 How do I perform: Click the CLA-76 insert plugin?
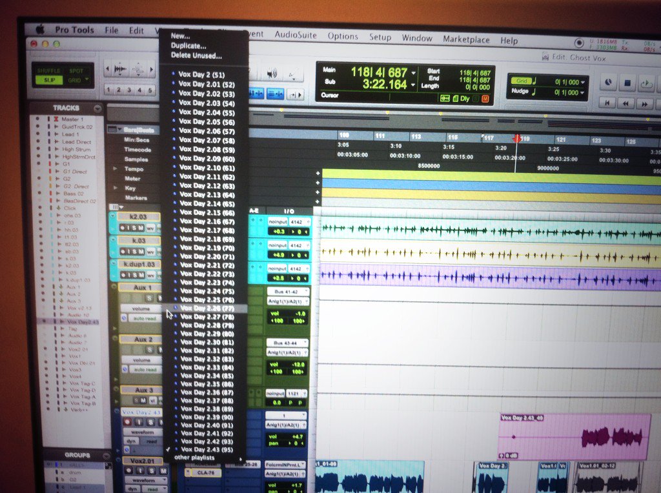tap(205, 473)
